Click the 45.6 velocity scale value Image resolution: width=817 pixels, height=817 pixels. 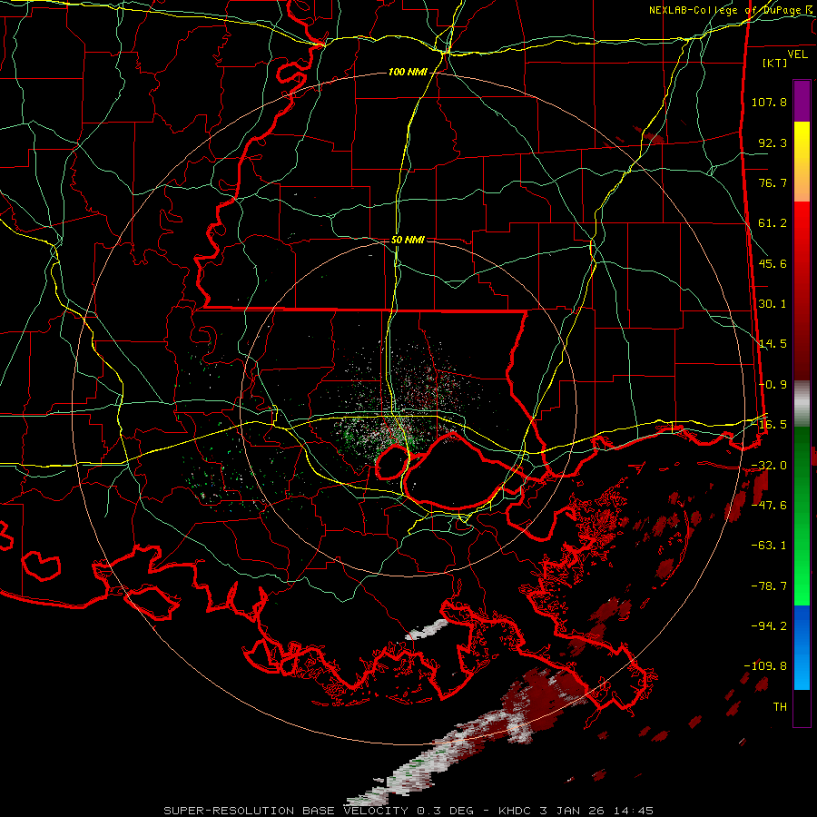tap(773, 263)
